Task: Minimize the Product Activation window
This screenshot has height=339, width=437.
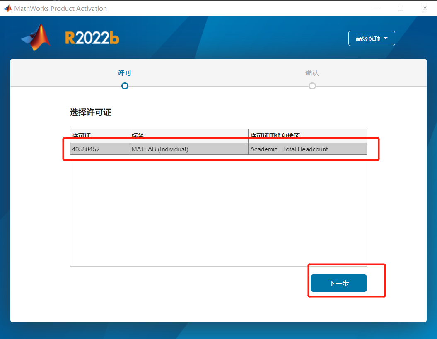Action: click(x=376, y=8)
